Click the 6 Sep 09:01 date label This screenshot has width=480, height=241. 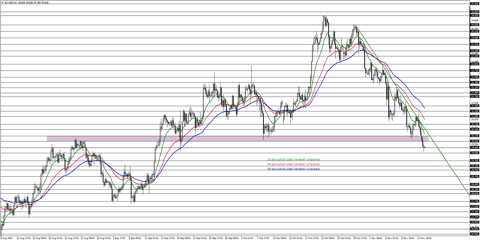(x=135, y=238)
